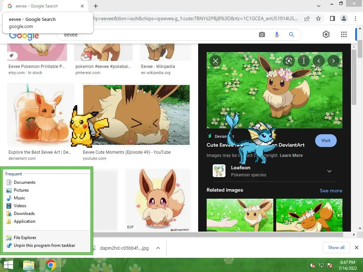363x272 pixels.
Task: Click taskbar clock showing 8:47 PM
Action: click(x=347, y=265)
